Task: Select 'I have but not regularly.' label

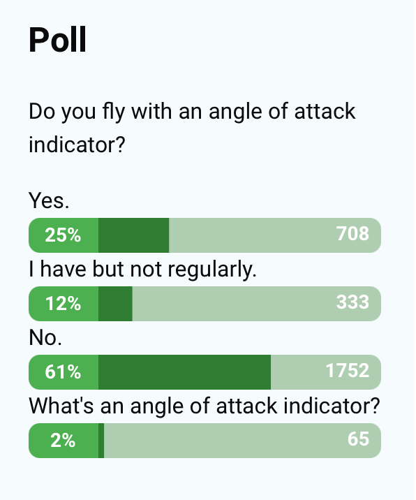Action: pyautogui.click(x=142, y=270)
